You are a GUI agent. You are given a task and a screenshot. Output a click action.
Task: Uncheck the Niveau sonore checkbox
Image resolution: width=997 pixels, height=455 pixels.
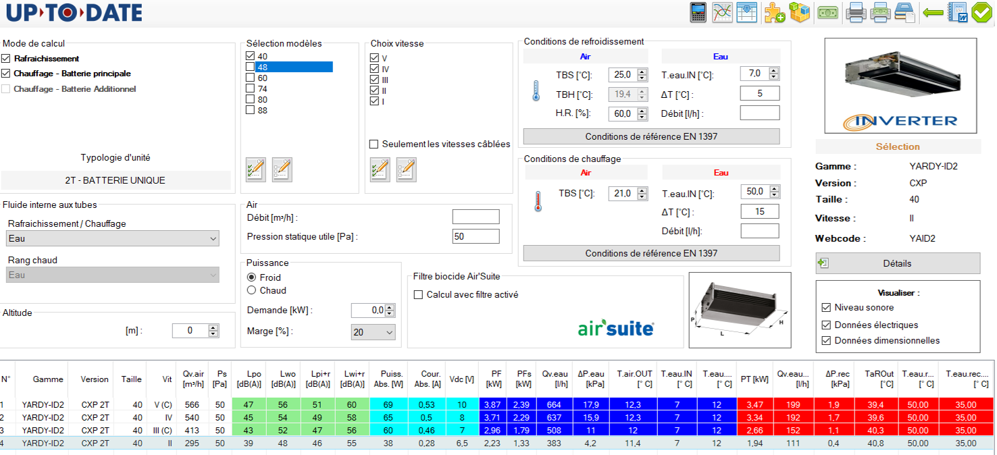pos(826,307)
